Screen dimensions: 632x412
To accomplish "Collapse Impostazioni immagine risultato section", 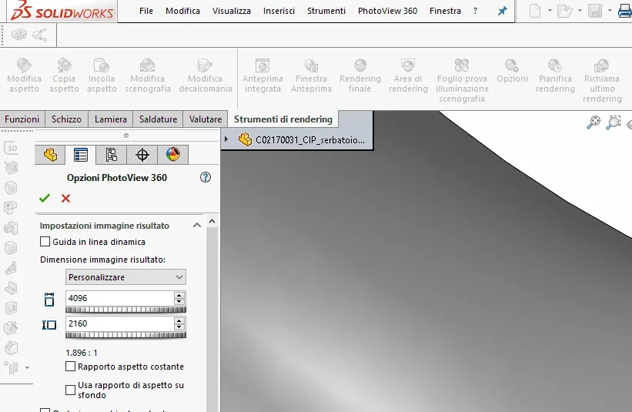I will click(197, 226).
